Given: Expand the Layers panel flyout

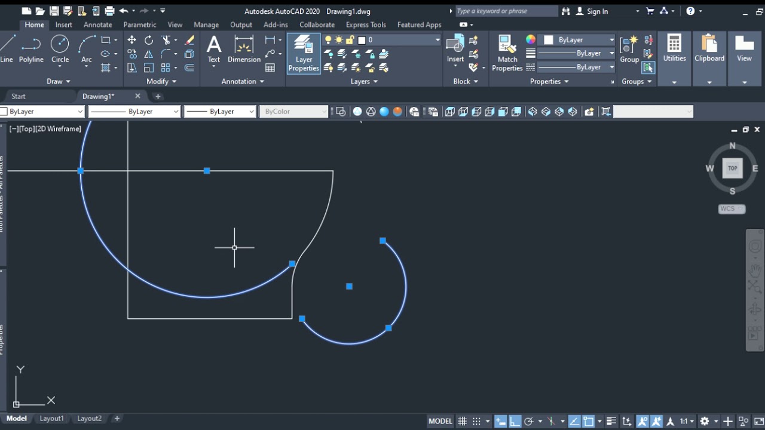Looking at the screenshot, I should point(364,81).
